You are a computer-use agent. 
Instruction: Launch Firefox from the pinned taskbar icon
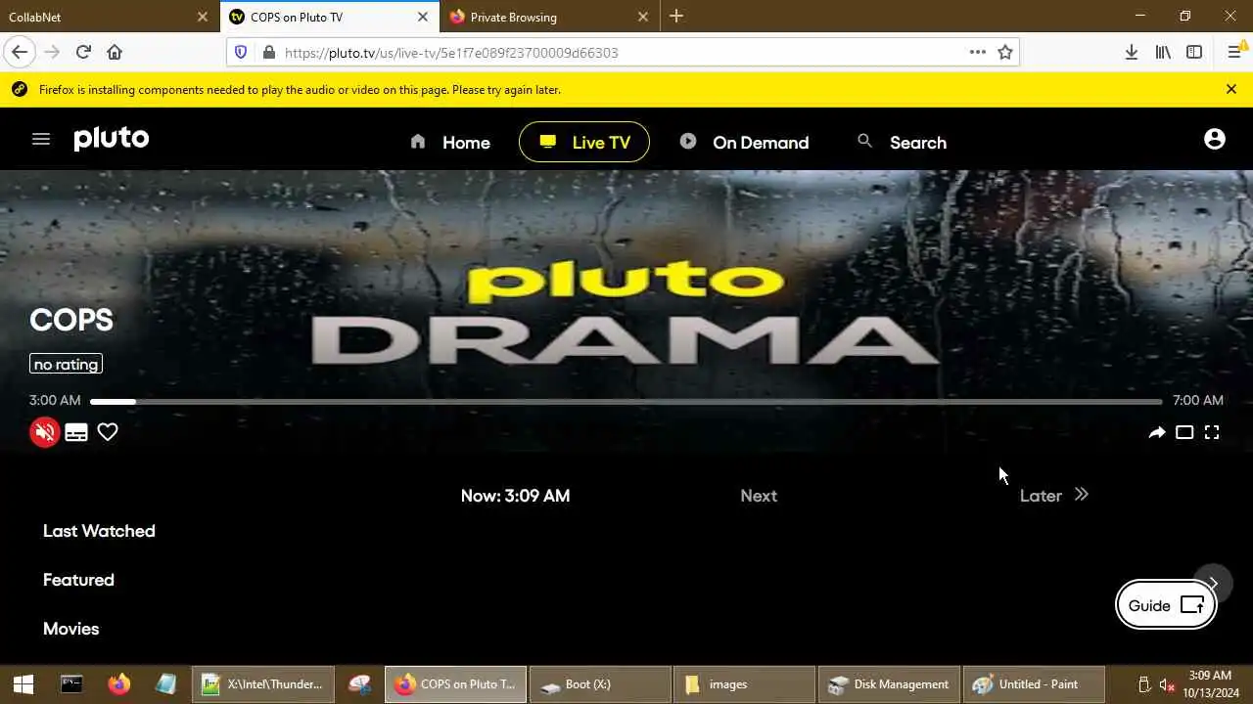119,684
